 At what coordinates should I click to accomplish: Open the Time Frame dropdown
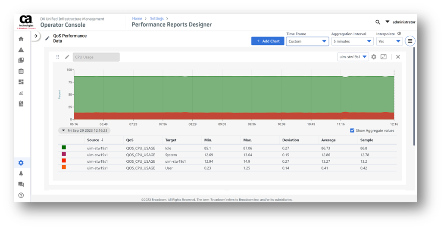click(307, 41)
